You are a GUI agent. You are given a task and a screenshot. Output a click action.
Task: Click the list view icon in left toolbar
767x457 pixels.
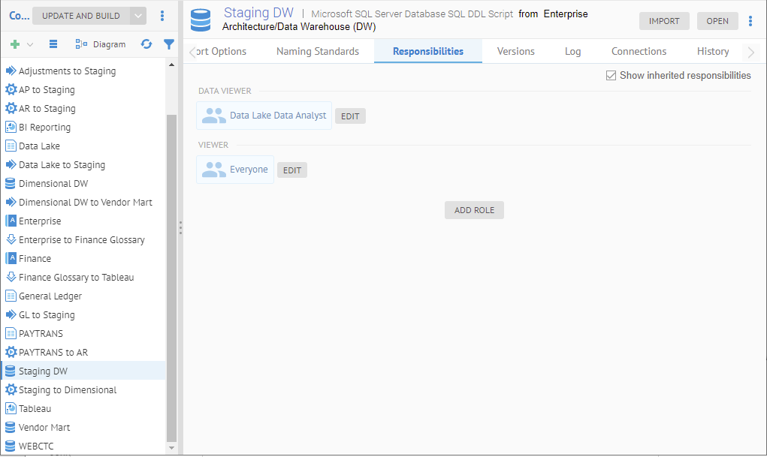click(53, 44)
